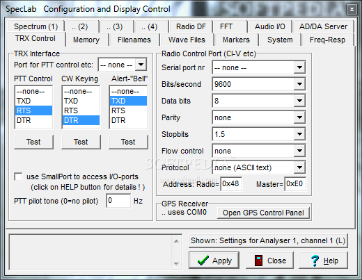
Task: Select --none-- in CW Keying list
Action: coord(81,91)
